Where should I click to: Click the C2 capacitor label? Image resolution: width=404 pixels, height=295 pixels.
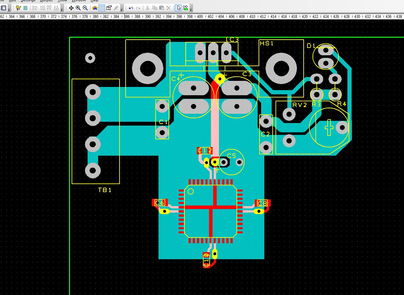click(x=266, y=134)
